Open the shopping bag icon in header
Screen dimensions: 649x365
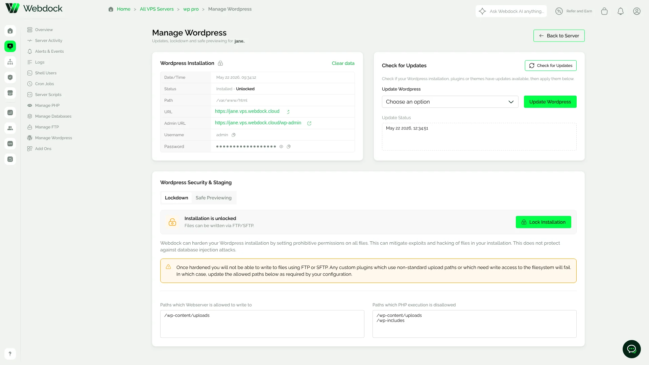pyautogui.click(x=604, y=11)
